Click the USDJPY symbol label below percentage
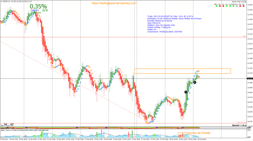The width and height of the screenshot is (253, 141). pyautogui.click(x=35, y=11)
